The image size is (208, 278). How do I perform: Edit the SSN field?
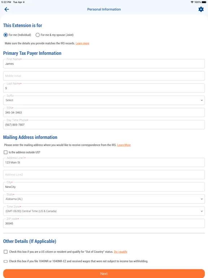tap(104, 113)
